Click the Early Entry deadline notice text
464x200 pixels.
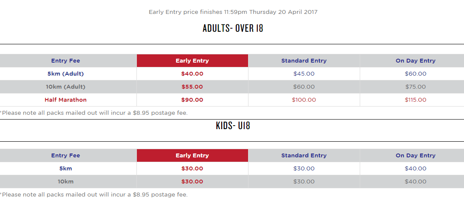[x=233, y=12]
